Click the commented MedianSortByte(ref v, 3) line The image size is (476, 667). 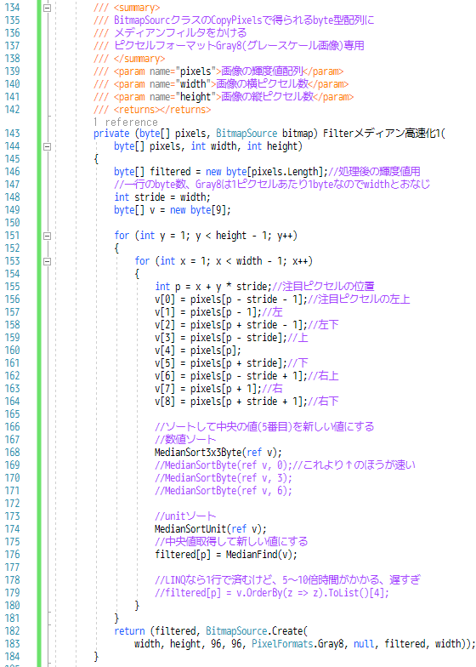(x=223, y=478)
